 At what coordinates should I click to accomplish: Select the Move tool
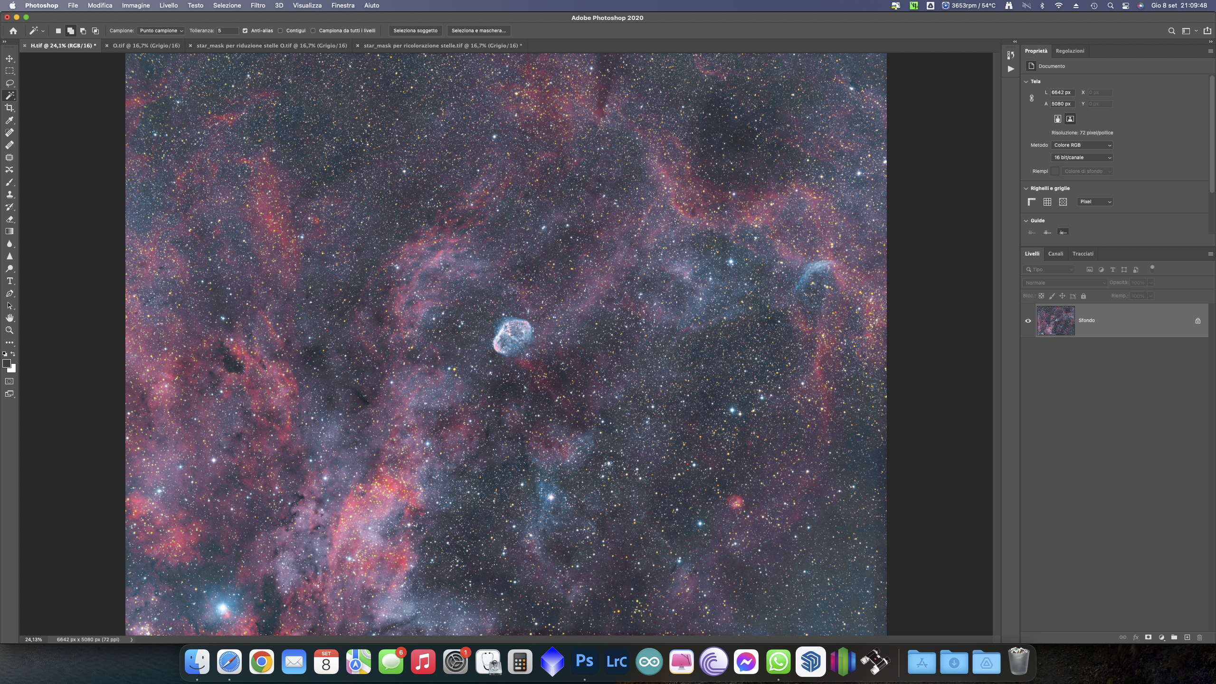[9, 58]
